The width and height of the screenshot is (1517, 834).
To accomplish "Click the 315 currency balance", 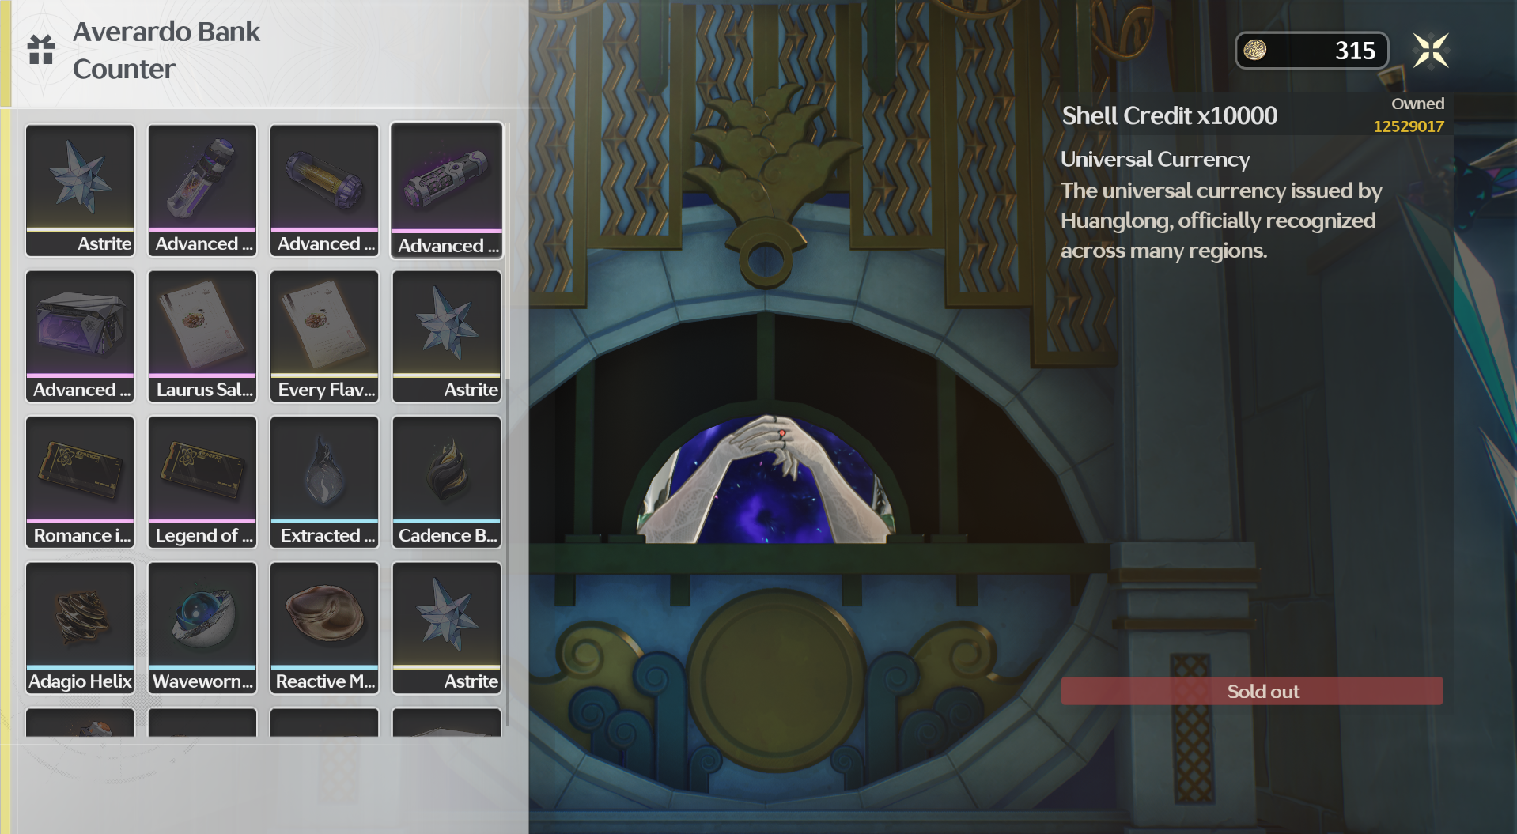I will tap(1355, 51).
